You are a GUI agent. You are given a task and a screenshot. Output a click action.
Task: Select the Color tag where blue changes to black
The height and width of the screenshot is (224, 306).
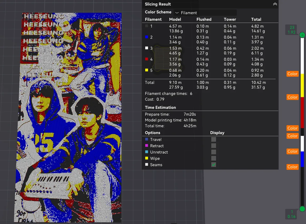292,167
